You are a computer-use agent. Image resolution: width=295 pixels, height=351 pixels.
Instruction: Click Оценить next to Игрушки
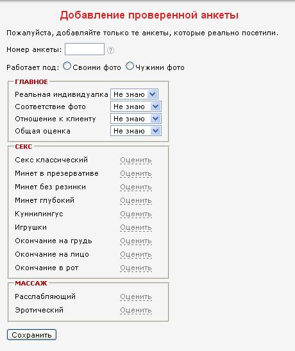(136, 227)
